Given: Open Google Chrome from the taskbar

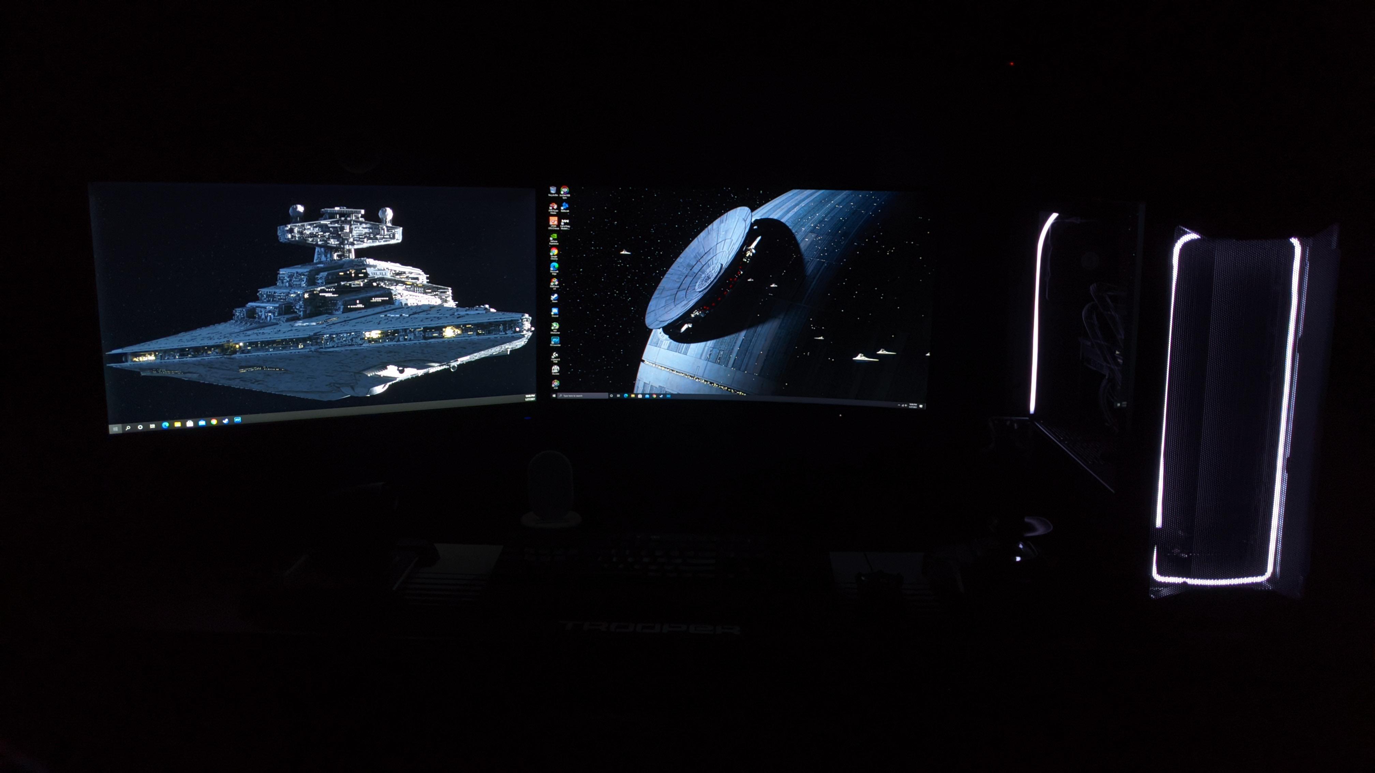Looking at the screenshot, I should (654, 396).
